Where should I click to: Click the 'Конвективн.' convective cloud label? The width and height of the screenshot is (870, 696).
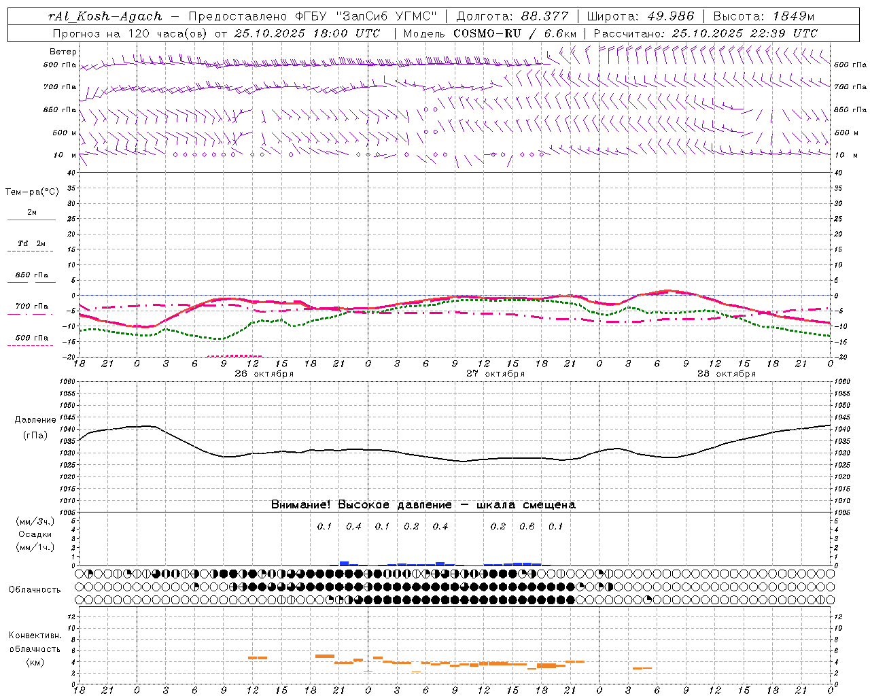(x=35, y=636)
